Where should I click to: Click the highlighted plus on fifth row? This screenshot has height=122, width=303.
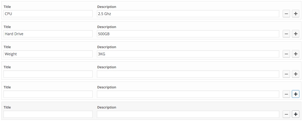tap(296, 94)
